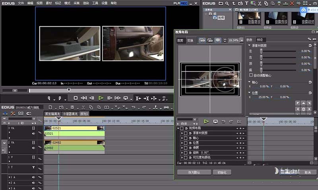Click the Stop button in the player controls
Screen dimensions: 318x190
(x=76, y=98)
